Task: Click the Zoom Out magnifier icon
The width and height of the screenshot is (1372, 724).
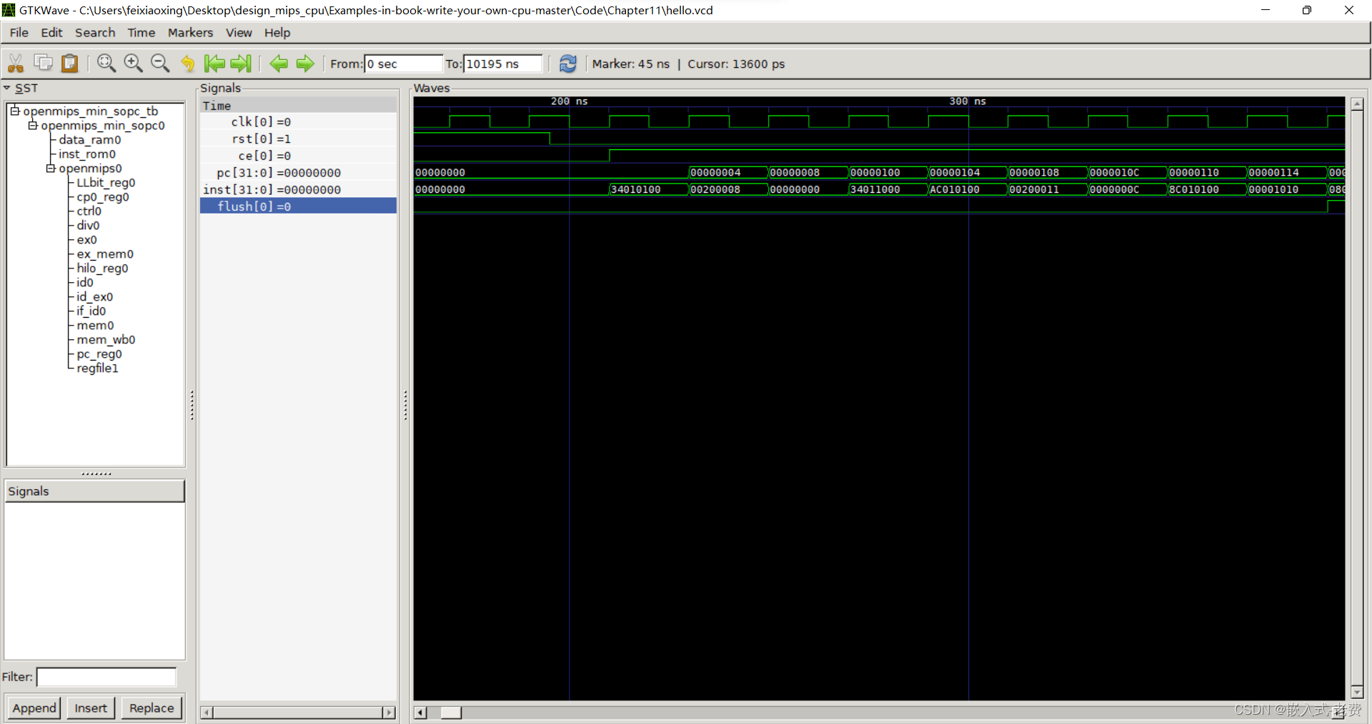Action: pyautogui.click(x=160, y=64)
